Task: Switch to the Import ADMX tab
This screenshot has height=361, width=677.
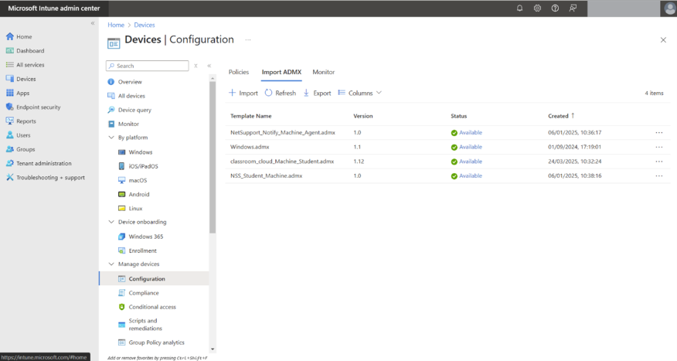Action: [x=281, y=72]
